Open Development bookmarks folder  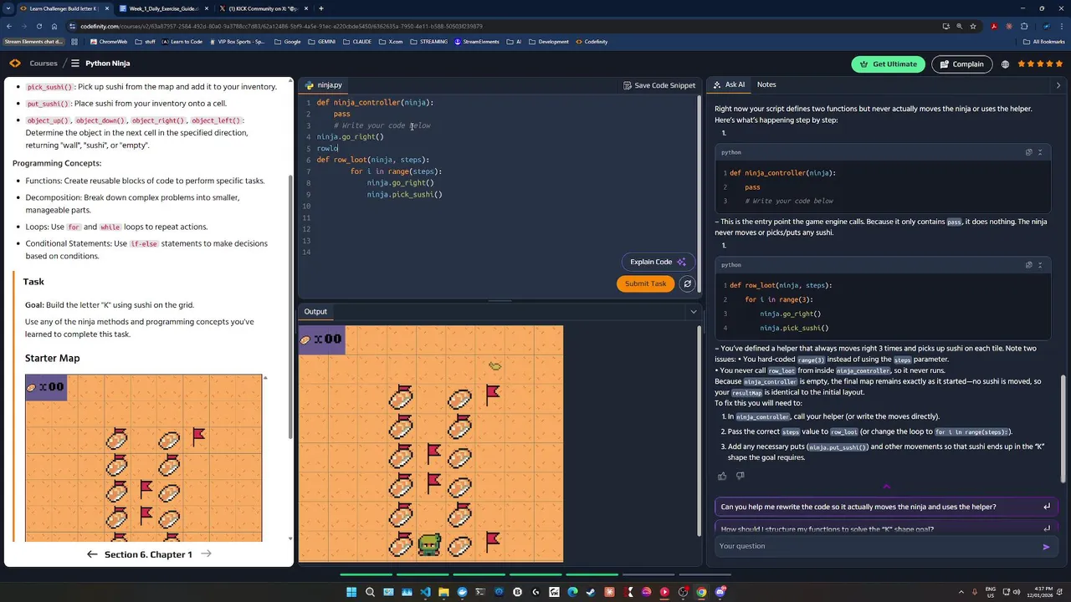549,42
